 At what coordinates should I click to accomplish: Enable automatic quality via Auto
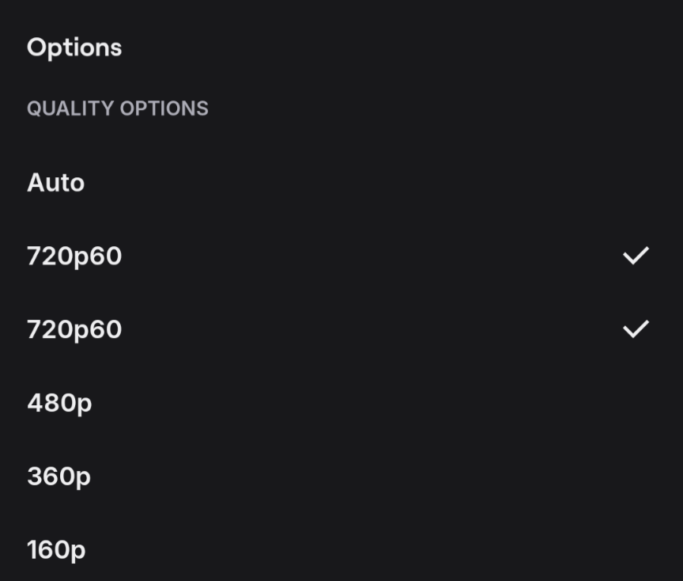click(56, 183)
